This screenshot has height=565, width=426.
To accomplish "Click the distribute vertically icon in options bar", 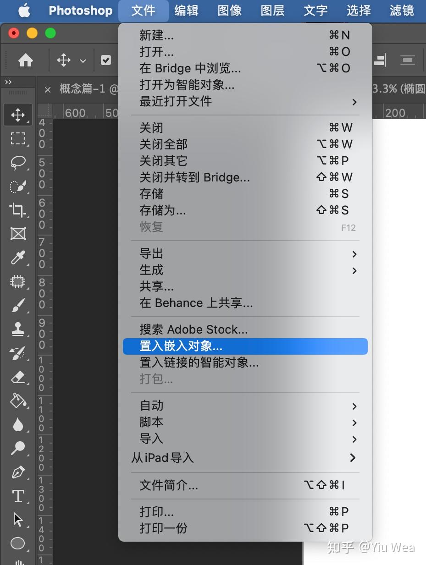I will pos(407,60).
